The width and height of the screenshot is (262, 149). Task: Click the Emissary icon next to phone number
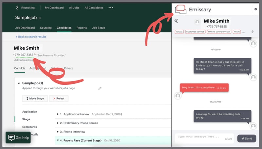(36, 55)
